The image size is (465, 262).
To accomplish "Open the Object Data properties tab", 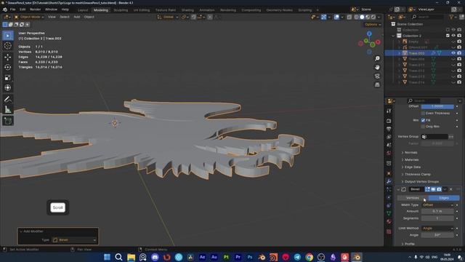I will click(x=389, y=213).
